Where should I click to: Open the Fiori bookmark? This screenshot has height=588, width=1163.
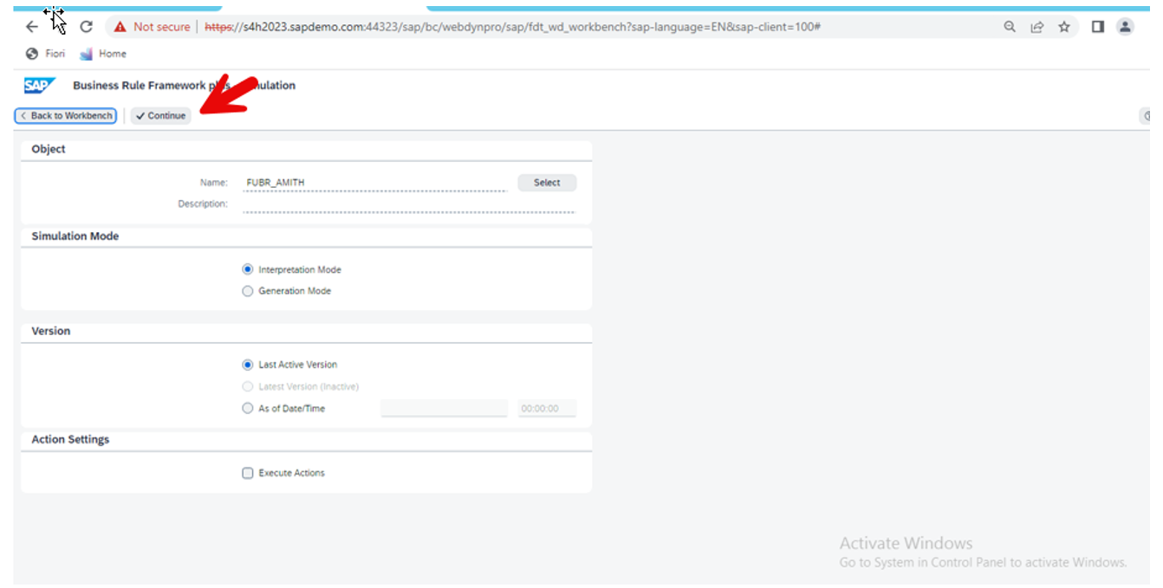tap(46, 54)
